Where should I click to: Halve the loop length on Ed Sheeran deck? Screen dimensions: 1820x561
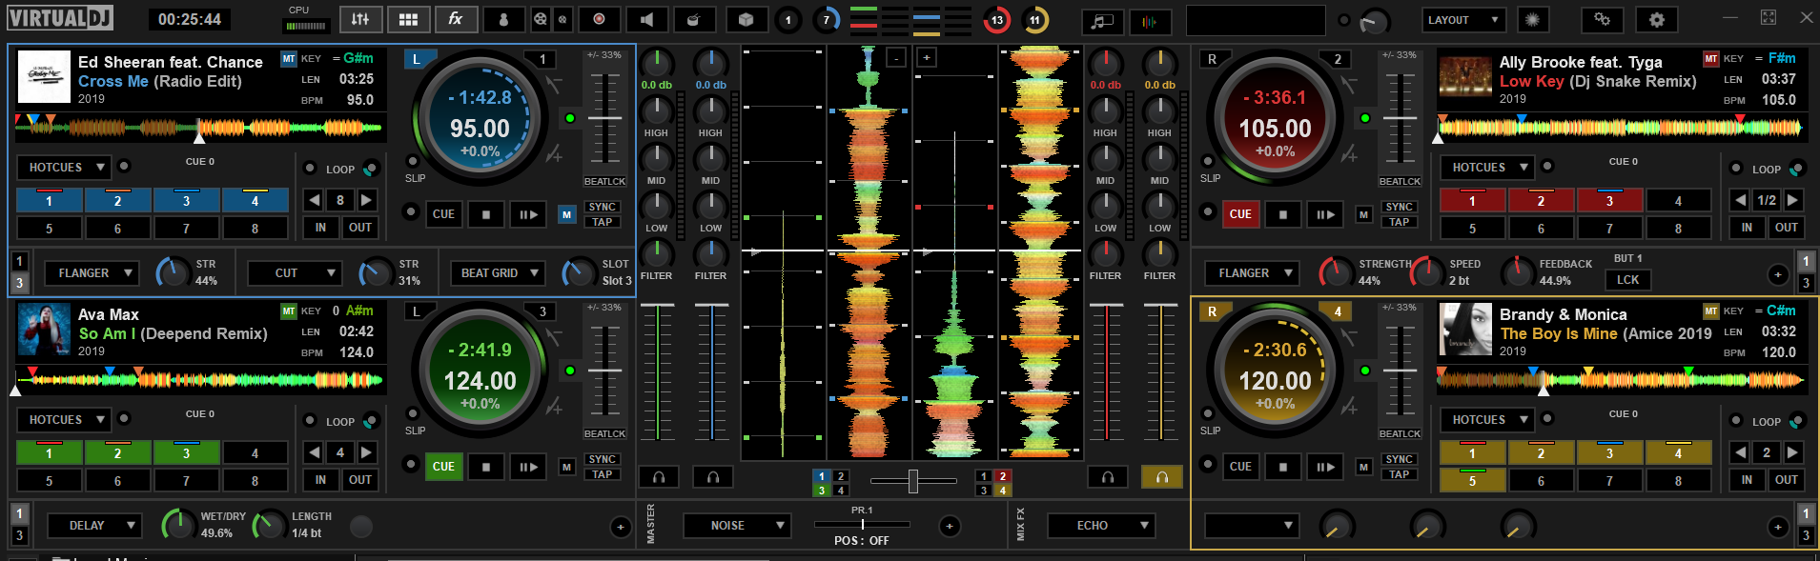coord(314,200)
